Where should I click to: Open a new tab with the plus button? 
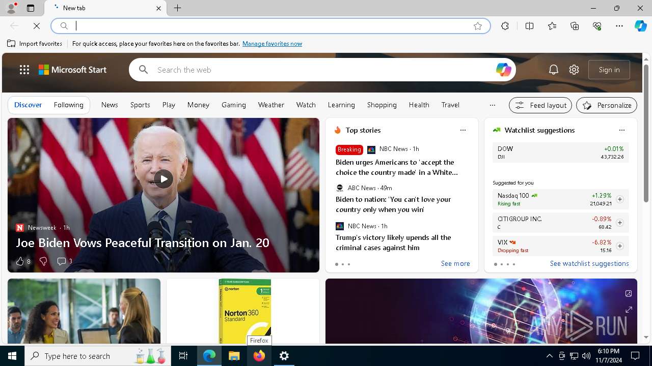[x=178, y=8]
